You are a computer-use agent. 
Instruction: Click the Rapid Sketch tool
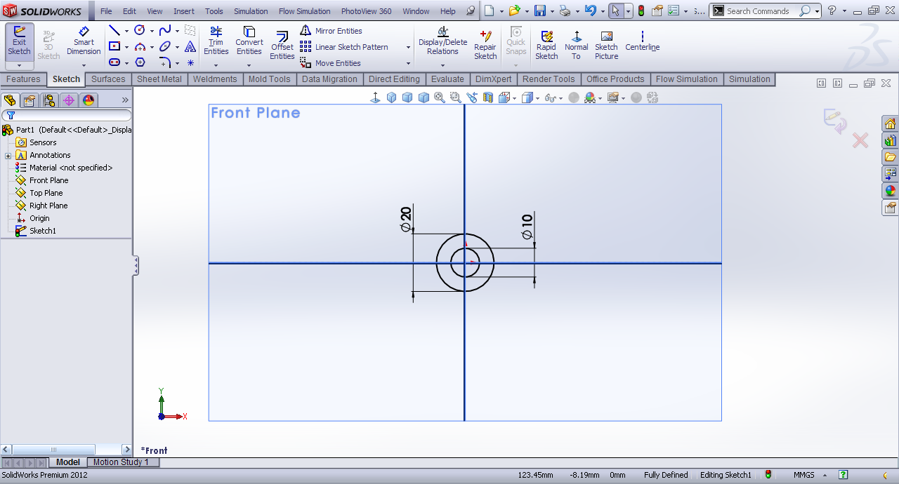pyautogui.click(x=546, y=46)
